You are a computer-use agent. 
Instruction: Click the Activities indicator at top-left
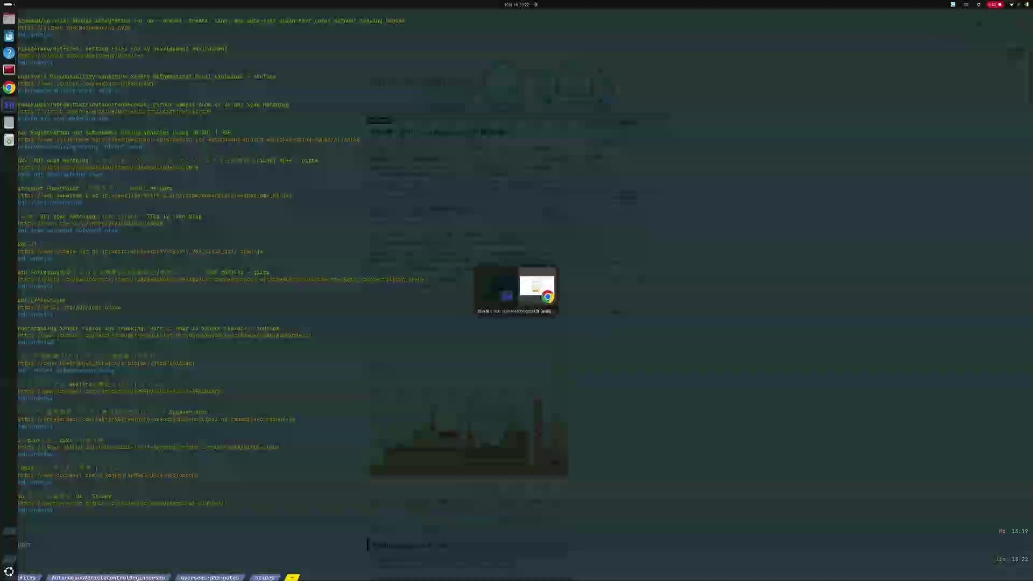coord(9,4)
